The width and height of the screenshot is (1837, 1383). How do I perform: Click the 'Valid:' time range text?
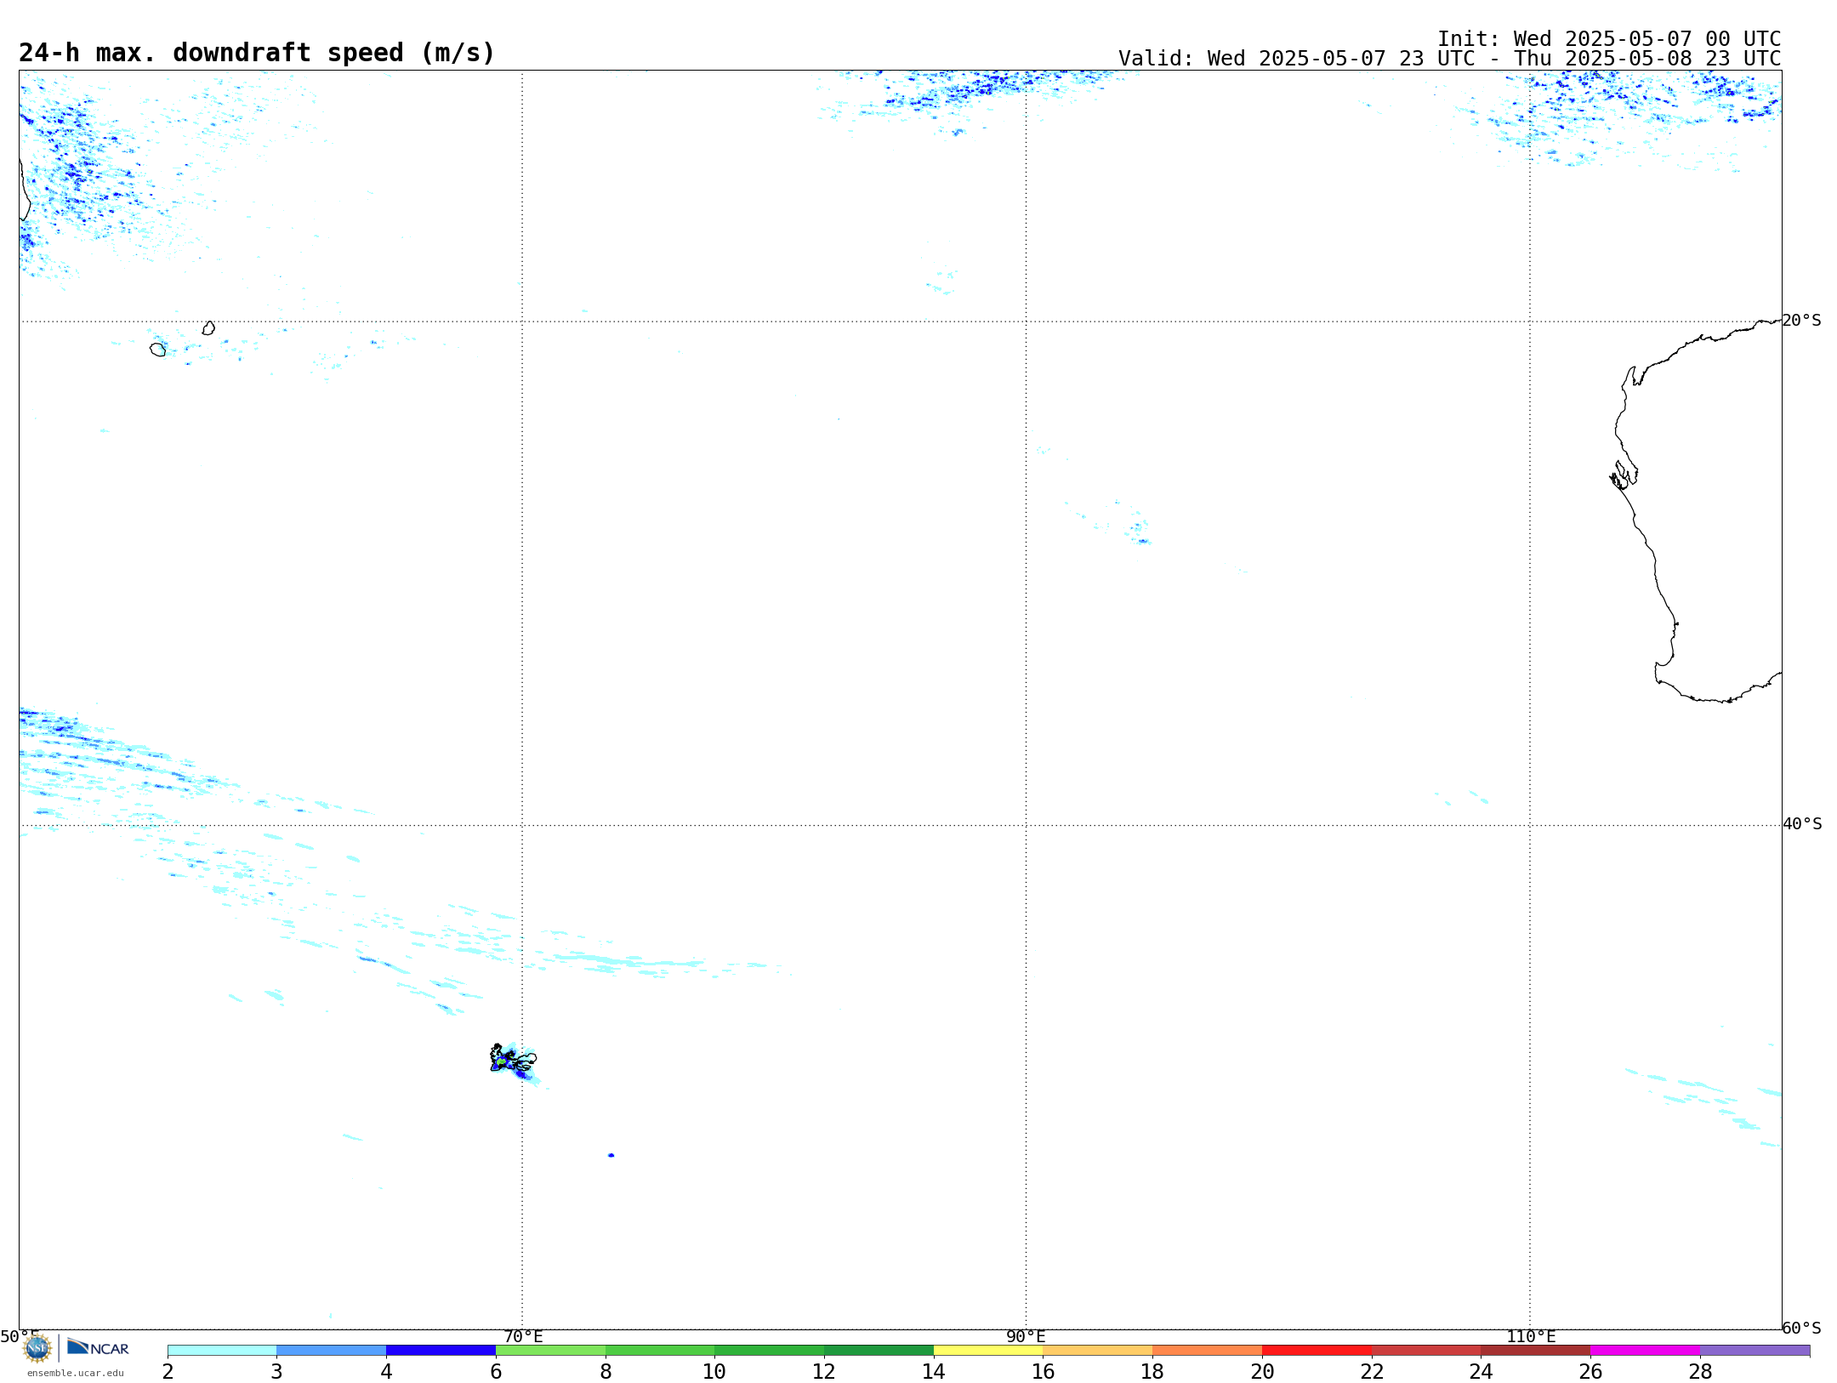[1450, 59]
